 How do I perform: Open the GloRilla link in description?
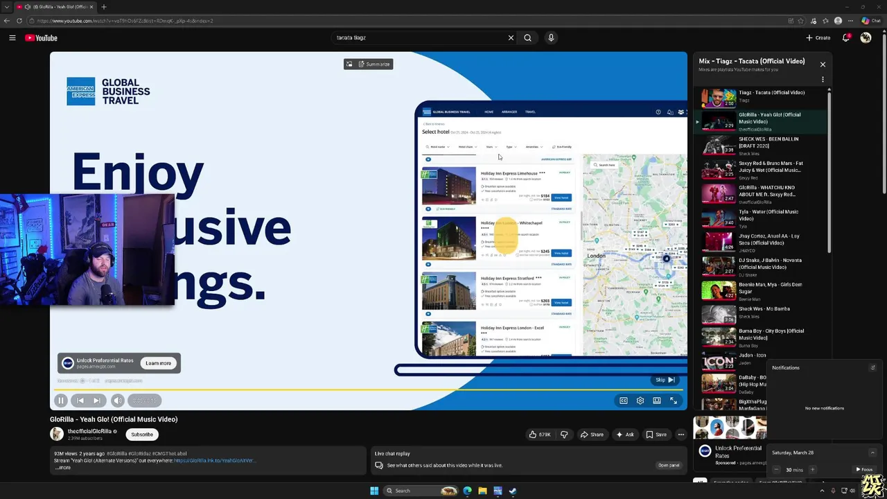point(213,460)
